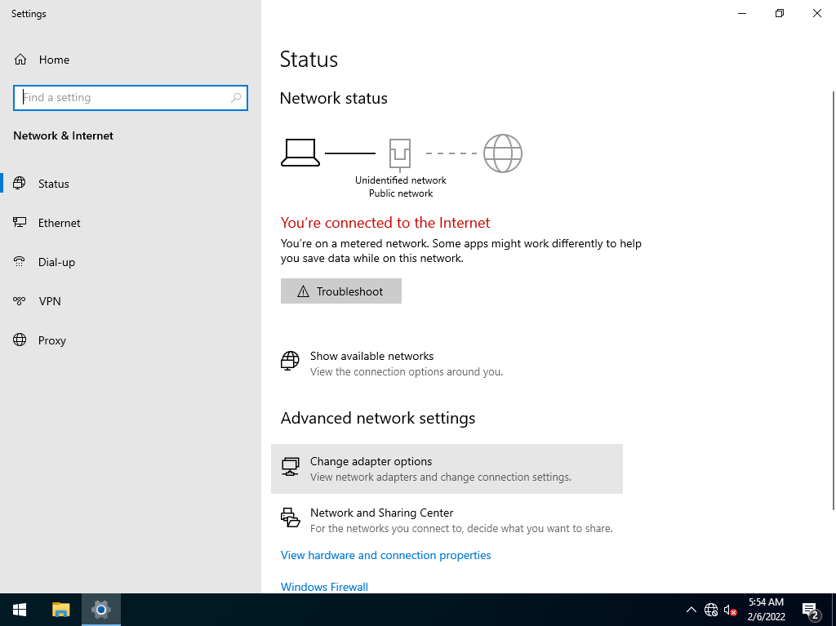
Task: Click the Ethernet port icon in diagram
Action: click(x=400, y=154)
